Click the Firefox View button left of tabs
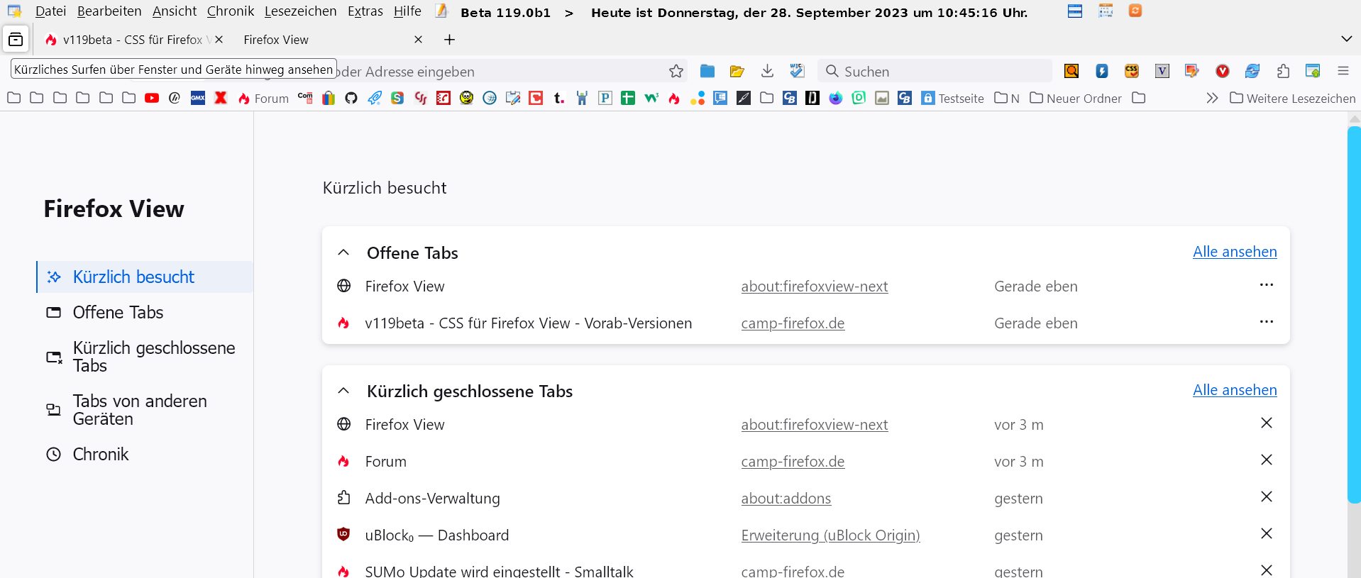The width and height of the screenshot is (1361, 578). click(x=16, y=40)
